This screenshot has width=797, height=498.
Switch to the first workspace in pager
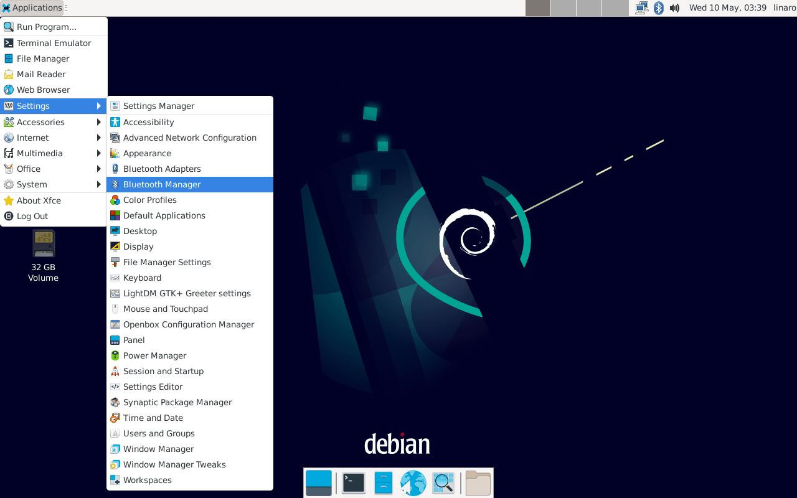point(538,8)
